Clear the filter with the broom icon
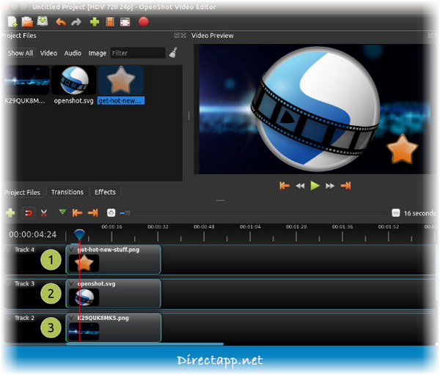Viewport: 440px width, 375px height. [173, 53]
